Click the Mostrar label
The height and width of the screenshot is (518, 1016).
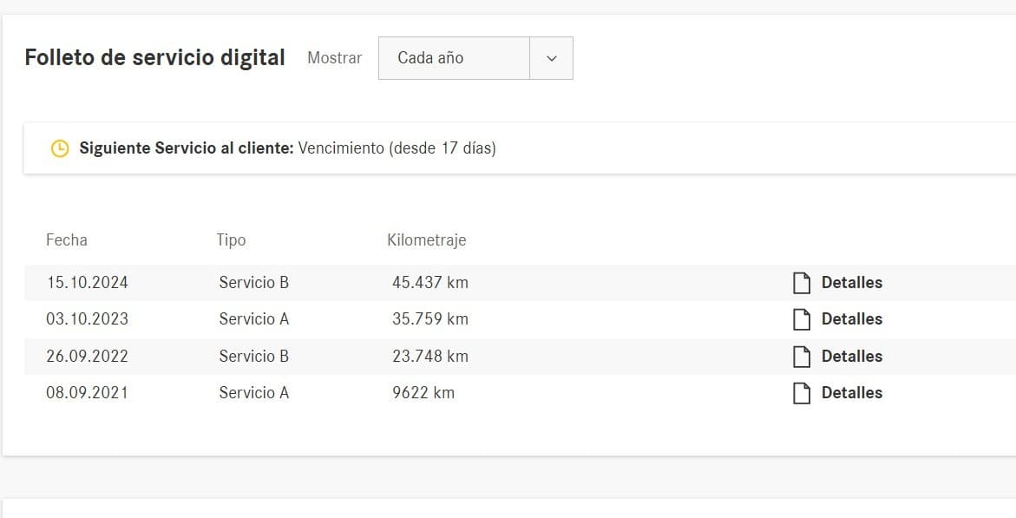tap(334, 58)
